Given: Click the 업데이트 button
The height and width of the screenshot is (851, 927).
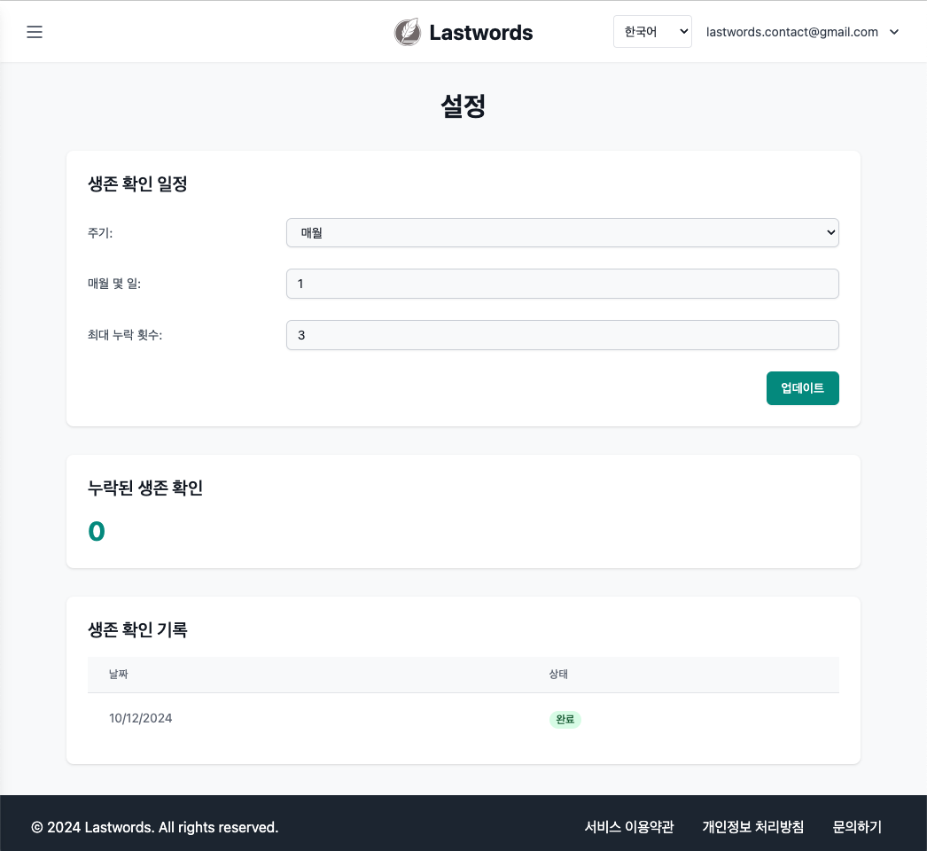Looking at the screenshot, I should coord(802,388).
